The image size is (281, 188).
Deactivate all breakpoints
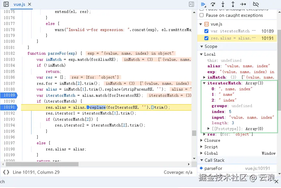point(256,4)
